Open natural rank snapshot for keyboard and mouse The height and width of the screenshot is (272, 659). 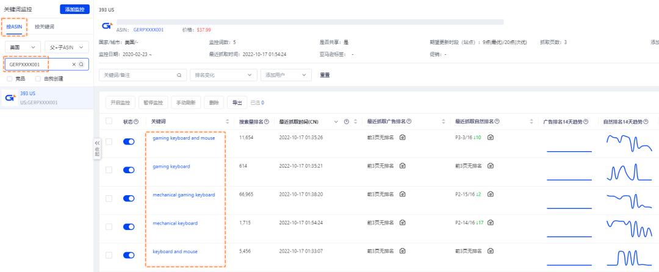coord(491,251)
